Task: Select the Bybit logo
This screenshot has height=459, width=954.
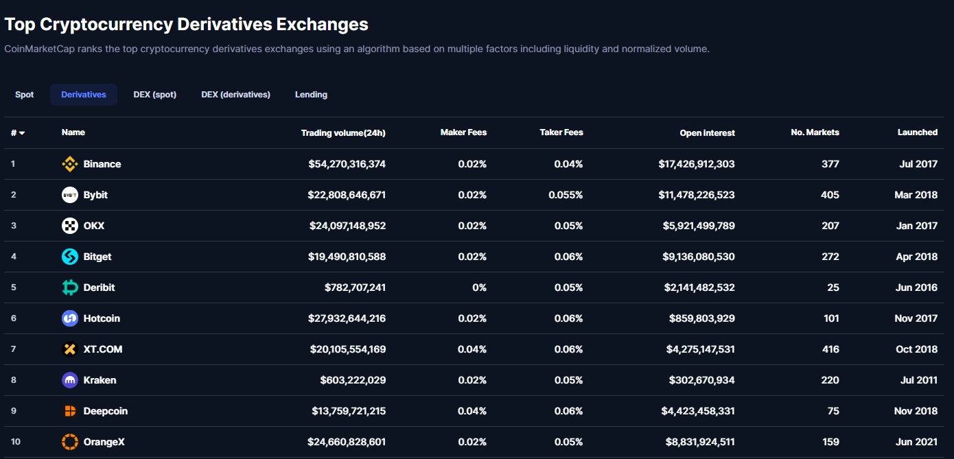Action: click(x=69, y=195)
